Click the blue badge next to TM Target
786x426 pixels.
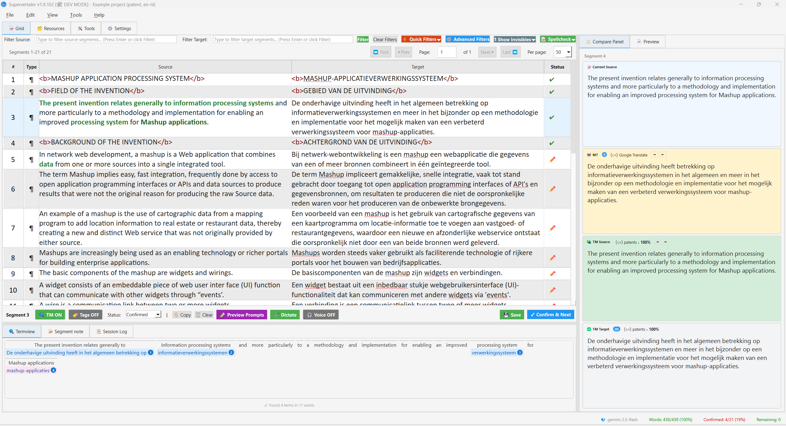pos(616,329)
